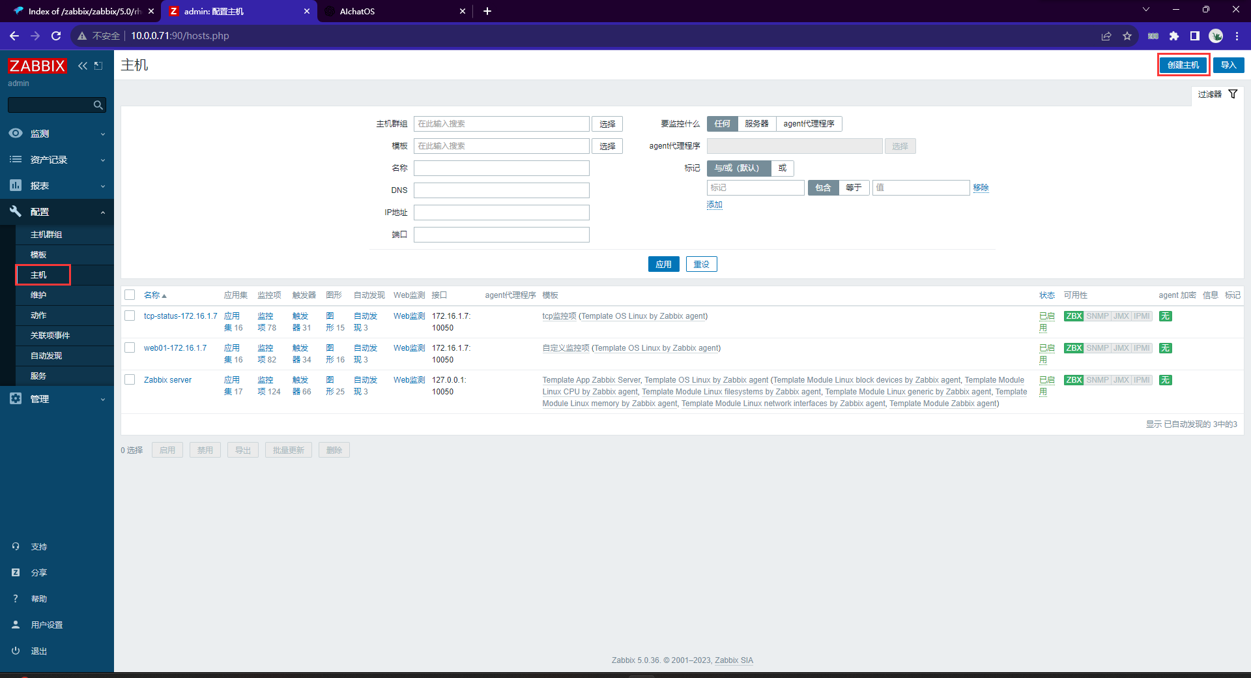This screenshot has width=1251, height=678.
Task: Expand the 管理 sidebar section
Action: (57, 399)
